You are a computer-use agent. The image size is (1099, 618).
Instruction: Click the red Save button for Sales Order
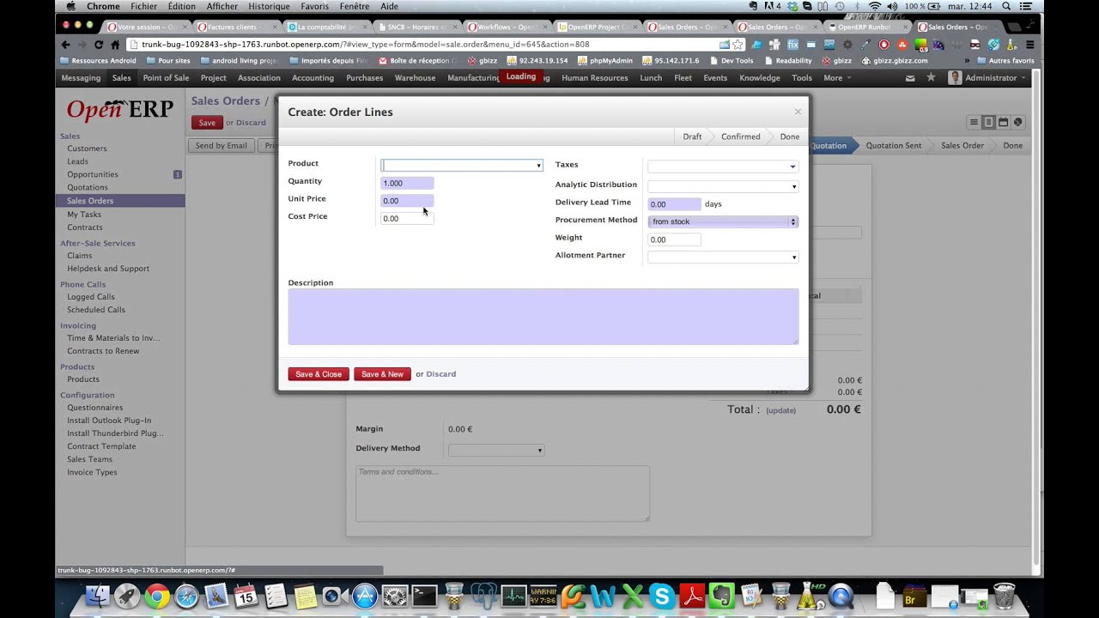tap(207, 123)
